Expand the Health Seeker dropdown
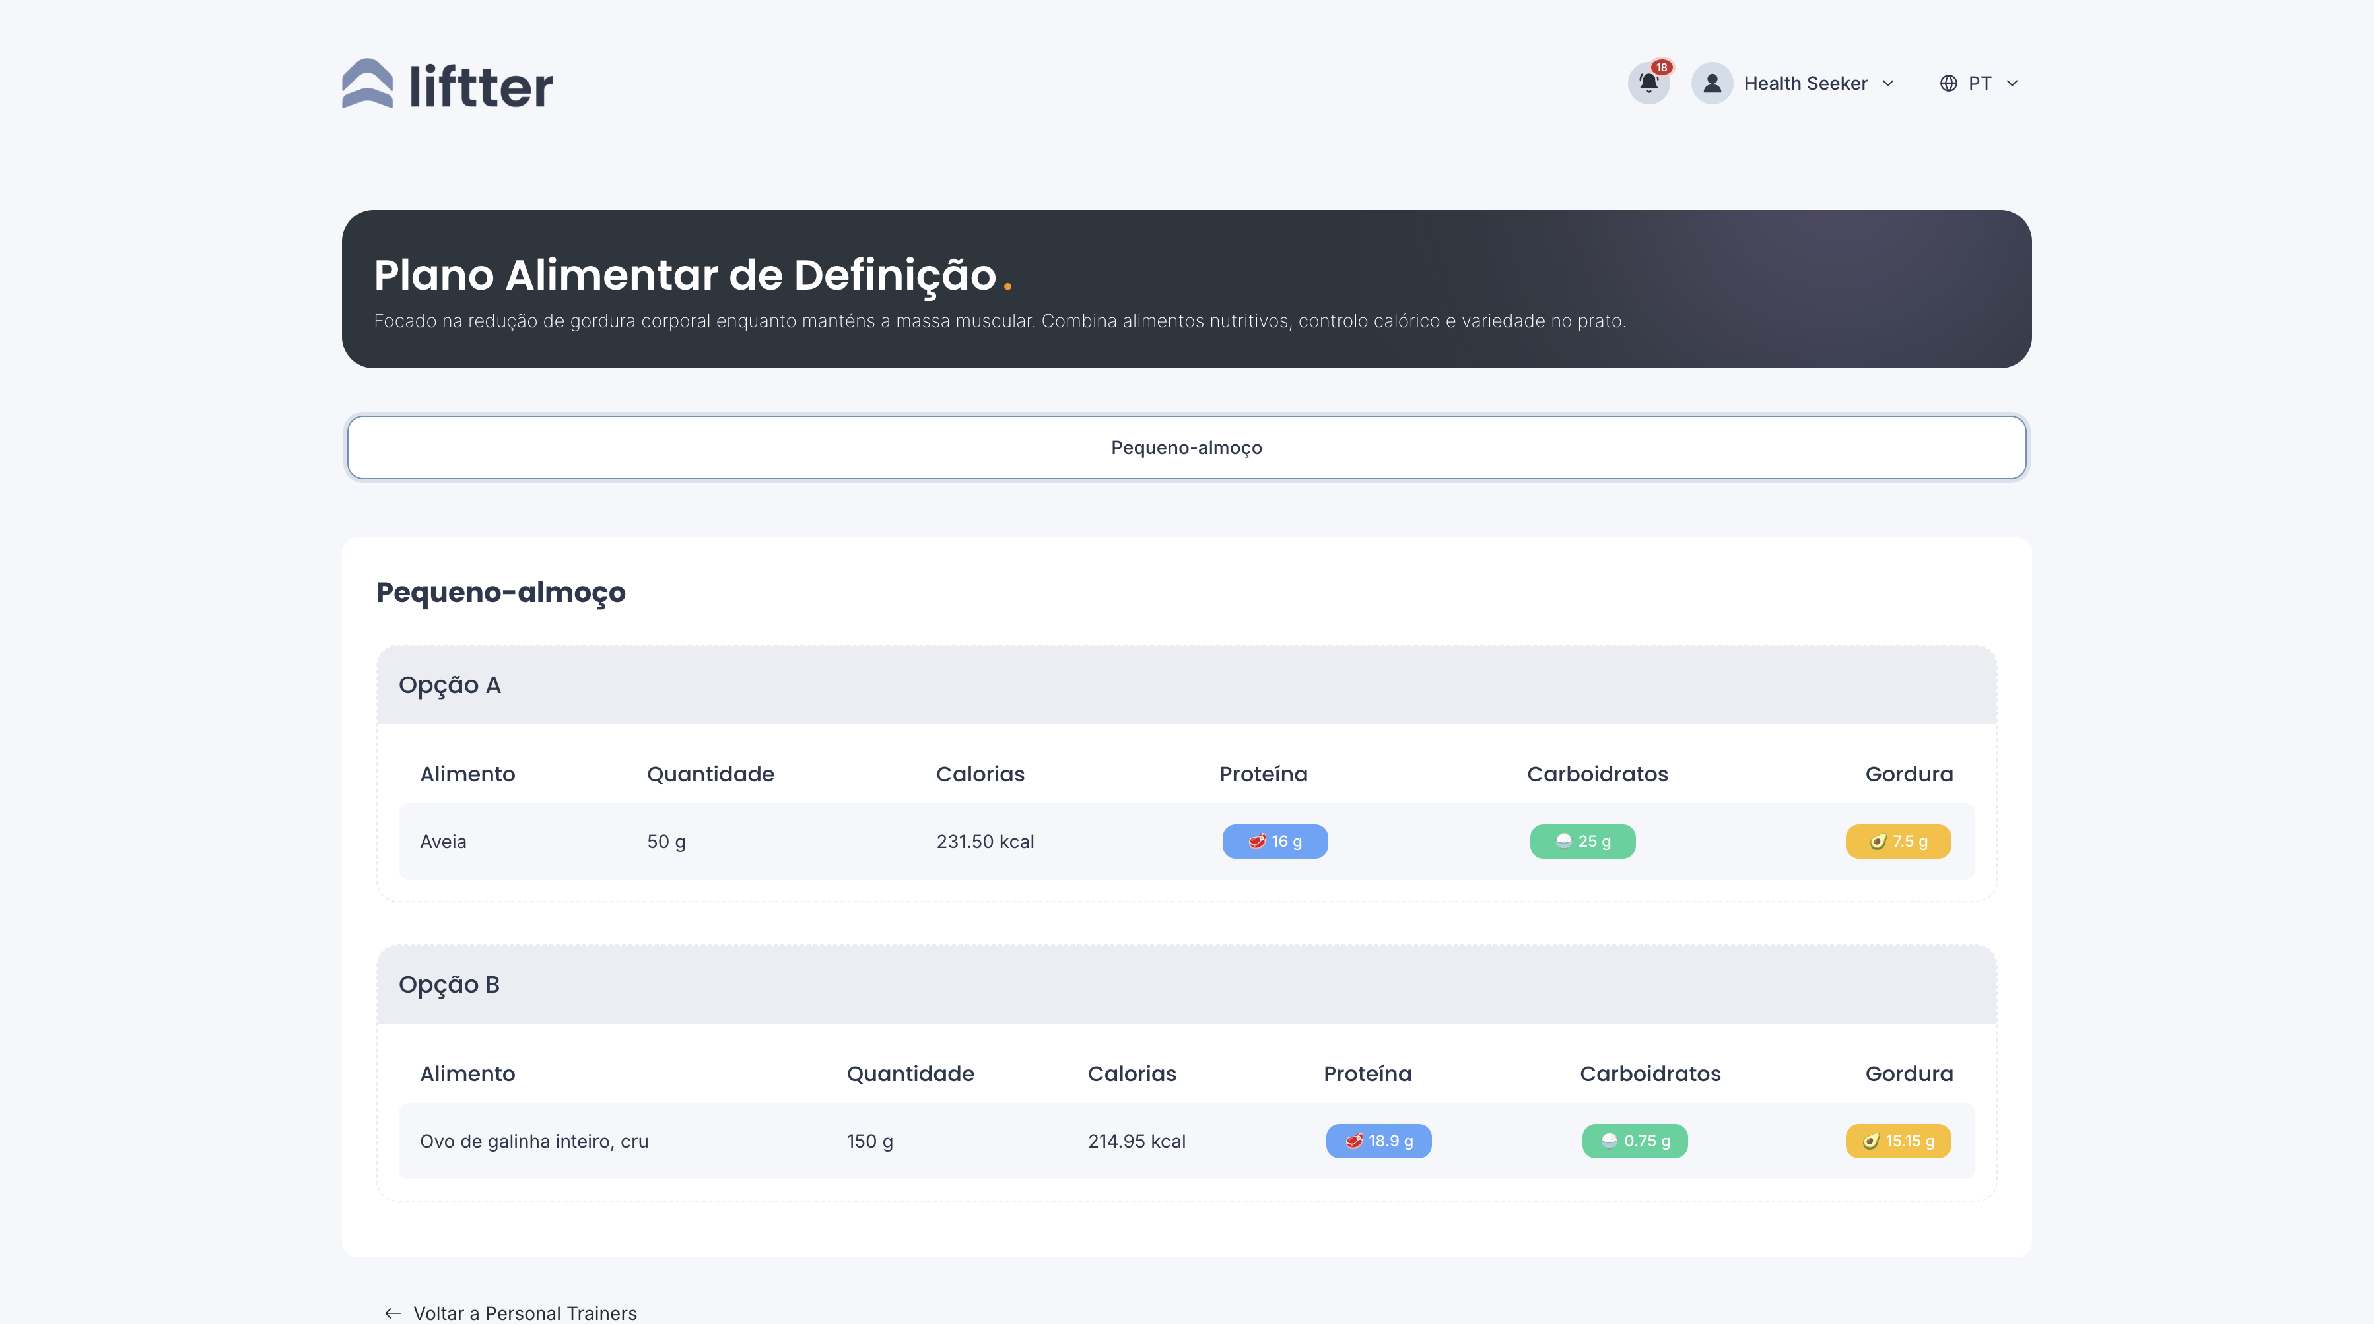2374x1324 pixels. 1888,83
